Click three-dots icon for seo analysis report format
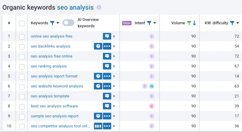This screenshot has width=242, height=132. click(x=107, y=76)
